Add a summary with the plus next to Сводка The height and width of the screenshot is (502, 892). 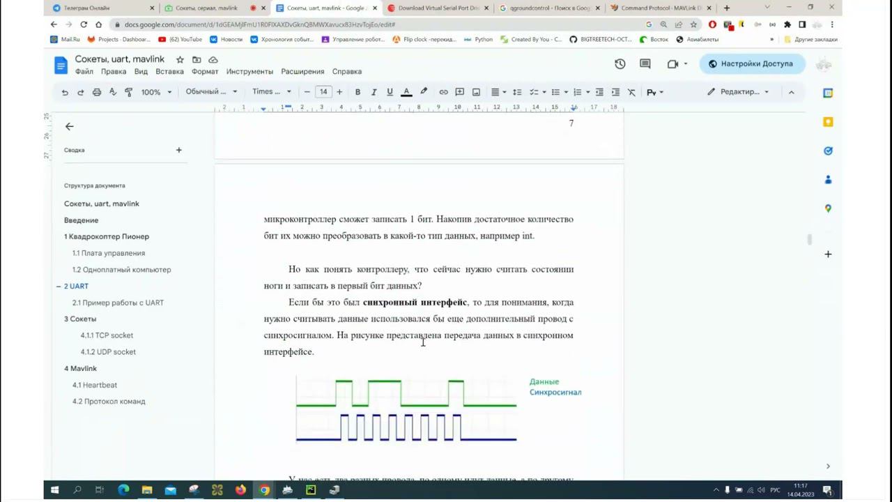(178, 150)
